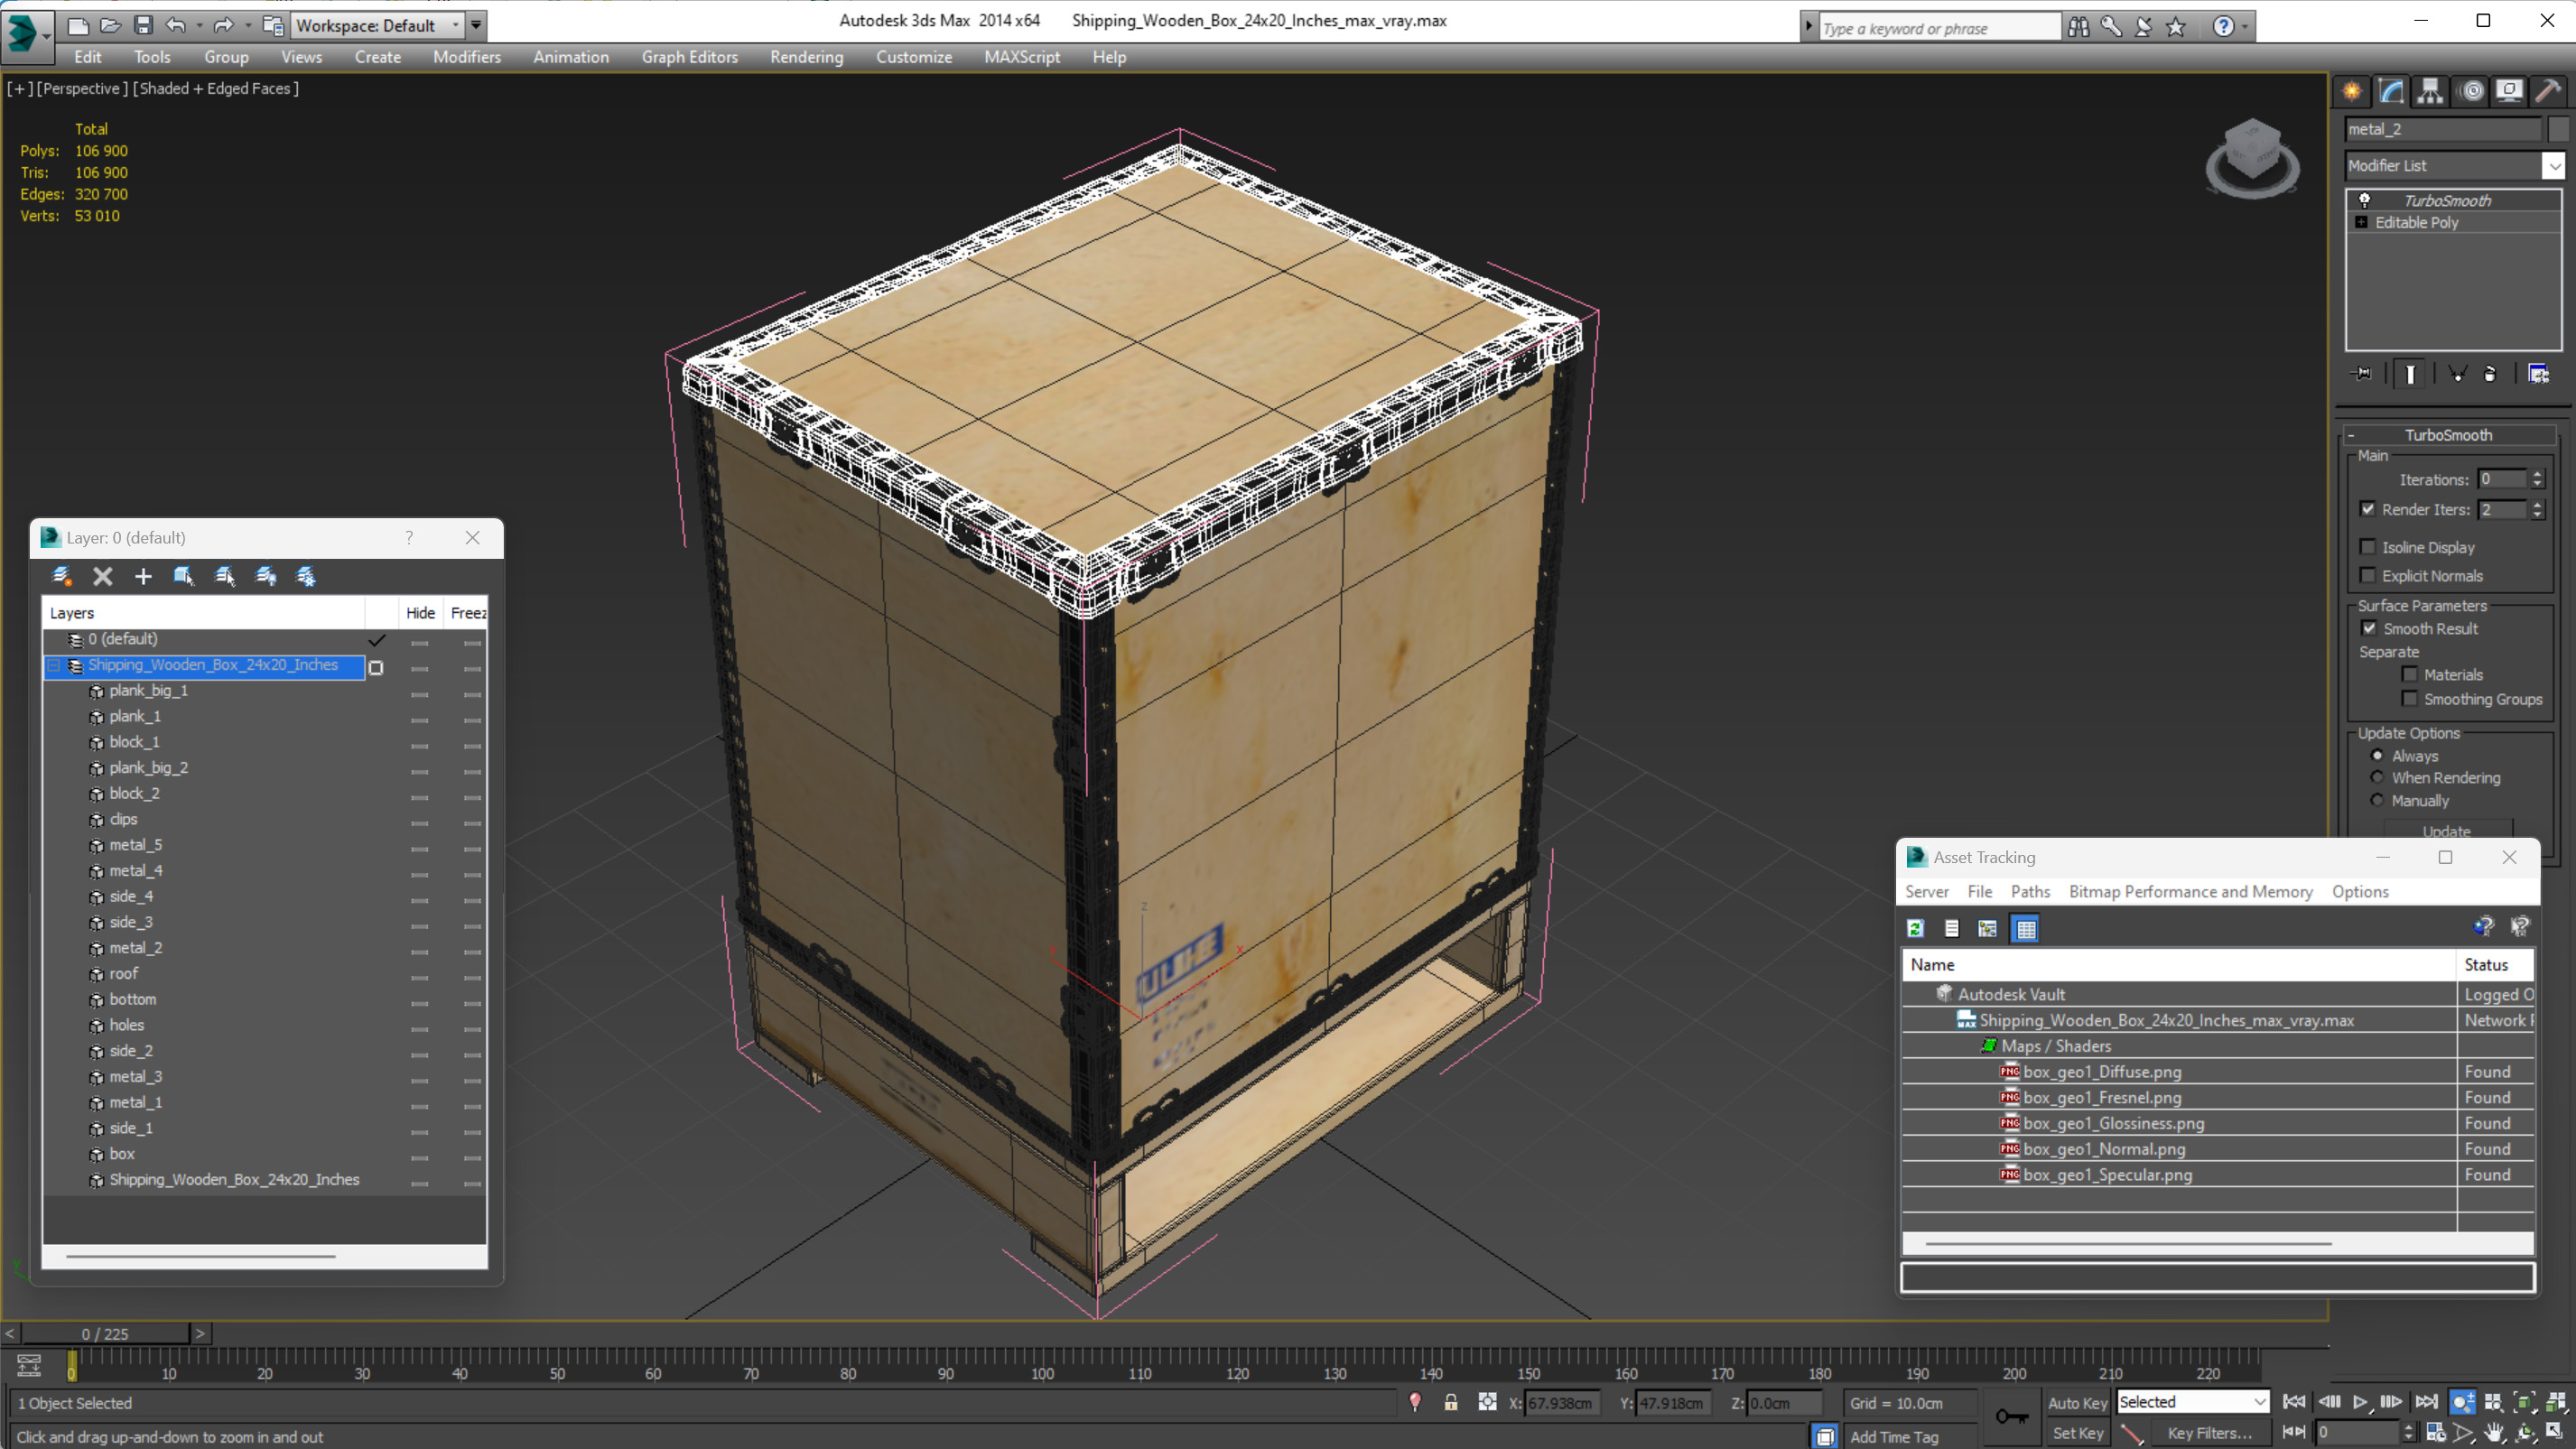Select the Manually update option
Image resolution: width=2576 pixels, height=1449 pixels.
point(2377,800)
